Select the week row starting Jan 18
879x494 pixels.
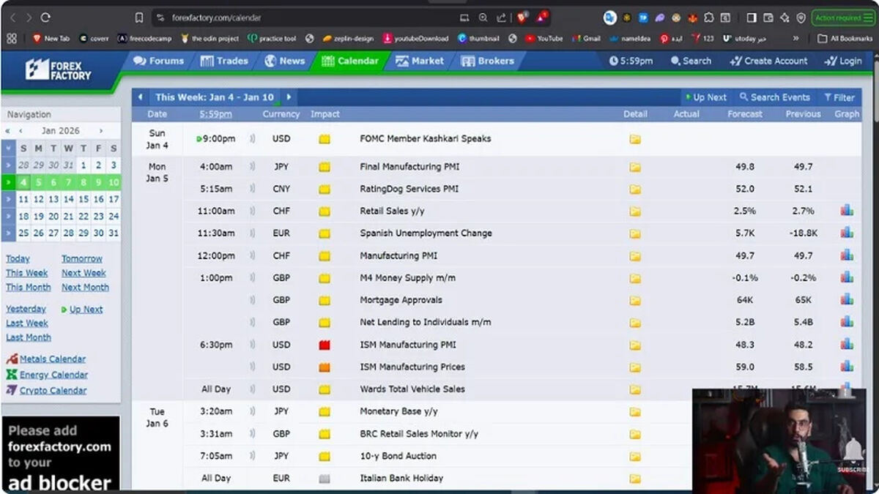[8, 217]
